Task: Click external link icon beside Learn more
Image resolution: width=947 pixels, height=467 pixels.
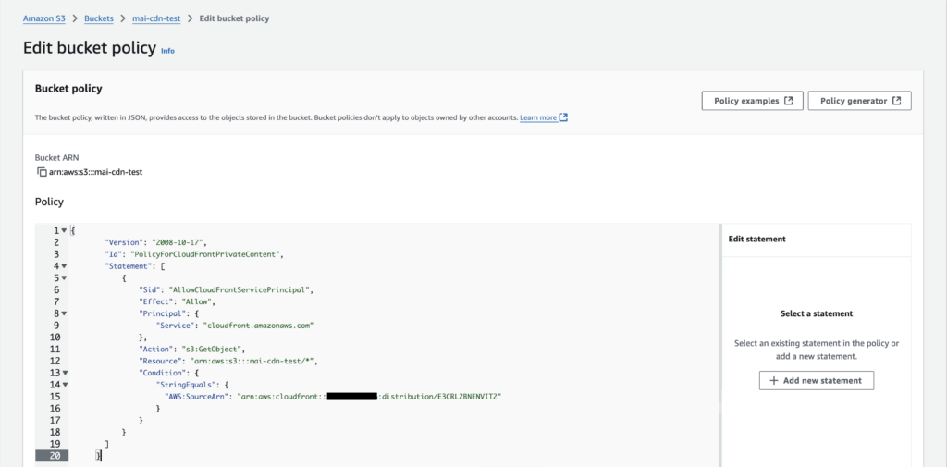Action: tap(563, 118)
